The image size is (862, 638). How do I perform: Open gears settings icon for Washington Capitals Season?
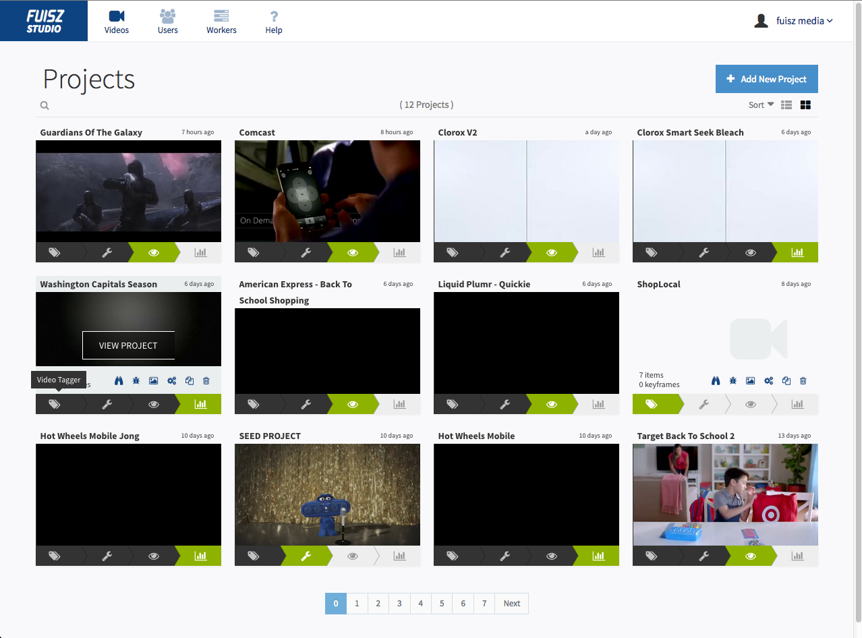pos(171,380)
